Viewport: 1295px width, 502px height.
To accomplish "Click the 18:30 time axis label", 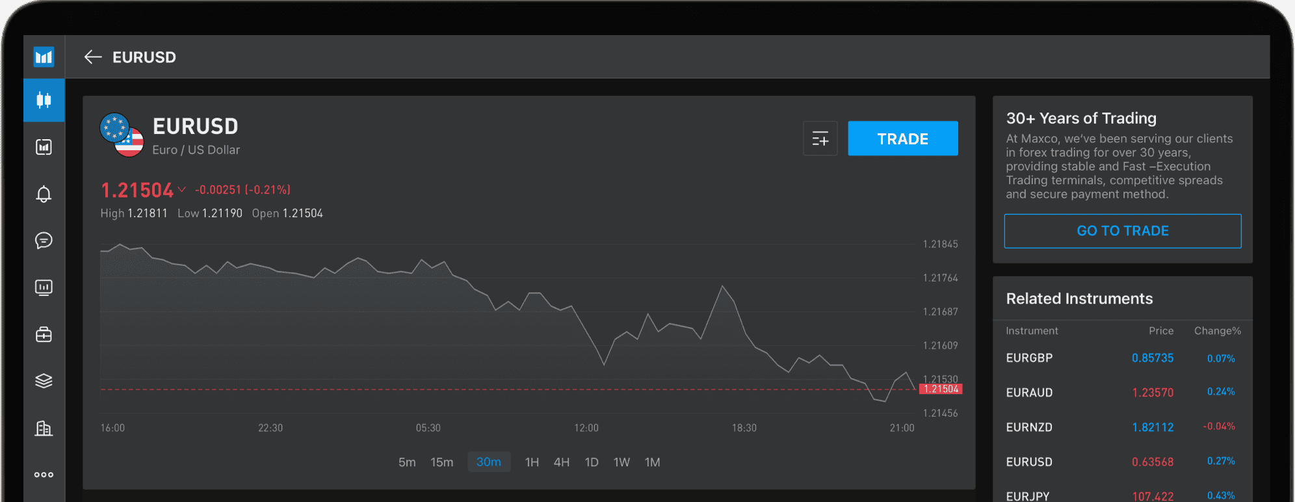I will [x=744, y=428].
